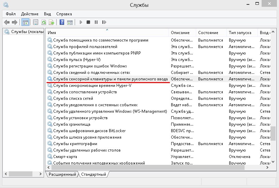Click gear icon of Служба профилей пользователей
The image size is (279, 188).
click(50, 46)
